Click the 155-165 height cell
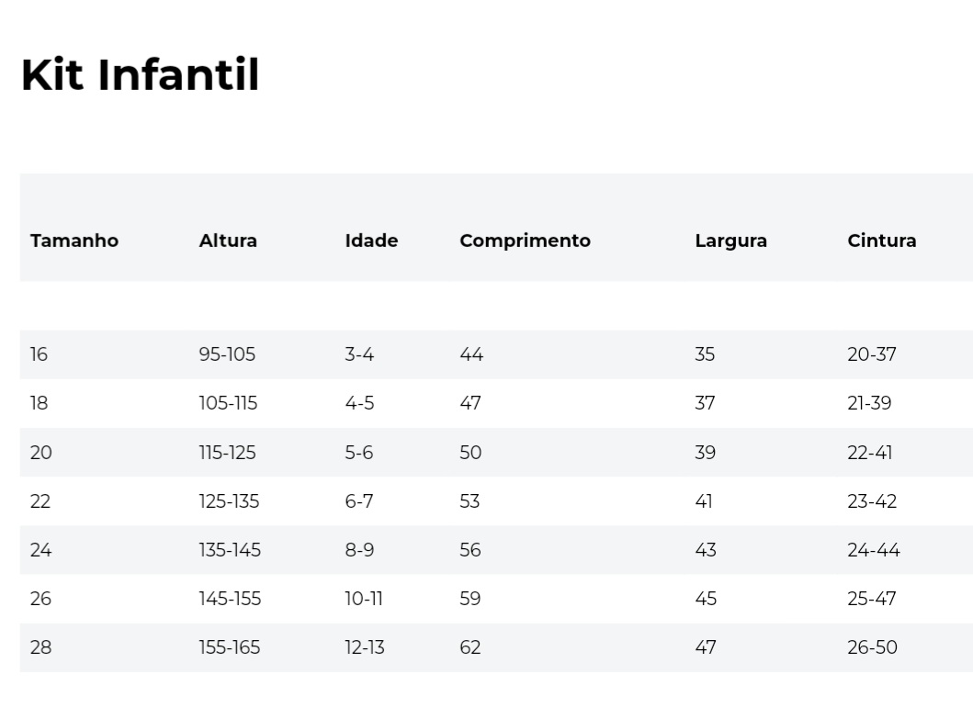The image size is (973, 719). tap(230, 647)
